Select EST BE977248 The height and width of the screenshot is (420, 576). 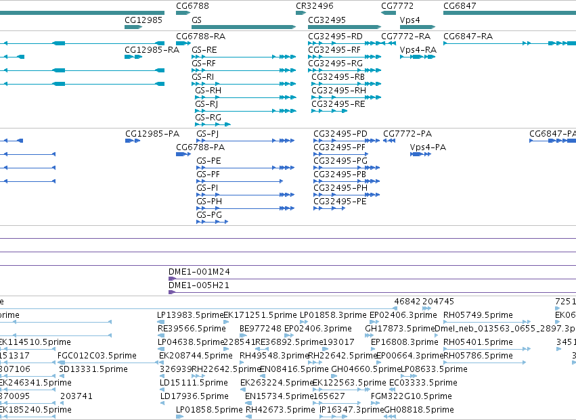coord(243,335)
